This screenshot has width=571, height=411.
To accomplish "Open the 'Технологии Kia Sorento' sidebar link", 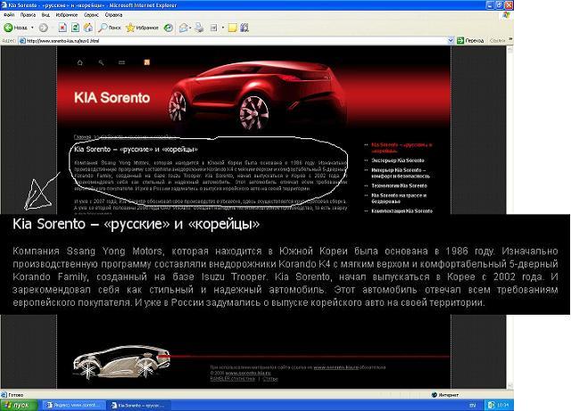I will (398, 184).
